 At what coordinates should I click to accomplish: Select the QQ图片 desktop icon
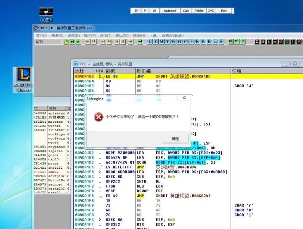coord(46,15)
